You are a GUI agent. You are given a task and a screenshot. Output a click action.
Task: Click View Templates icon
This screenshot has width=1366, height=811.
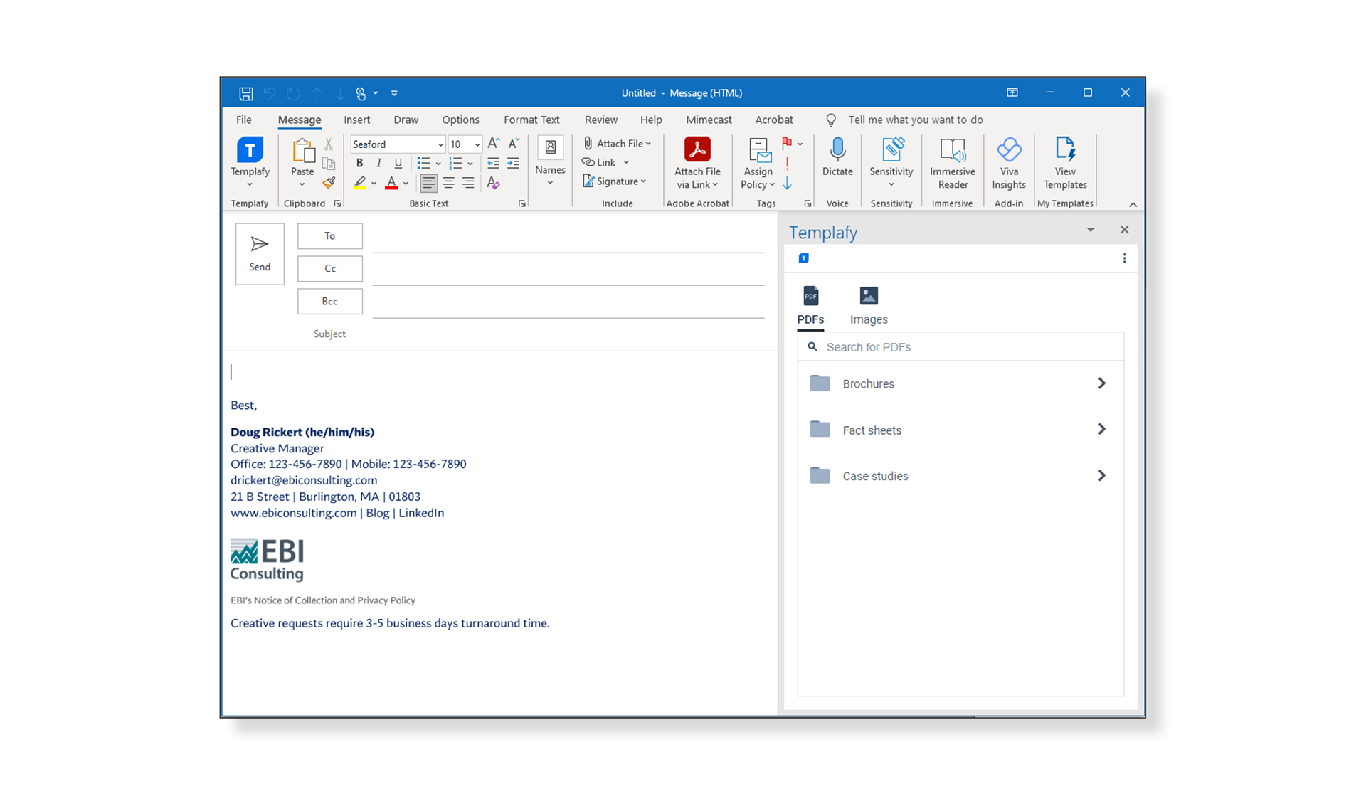[x=1065, y=150]
